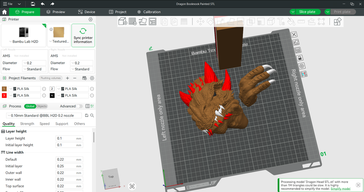This screenshot has width=364, height=192.
Task: Open the Support settings tab
Action: 61,124
